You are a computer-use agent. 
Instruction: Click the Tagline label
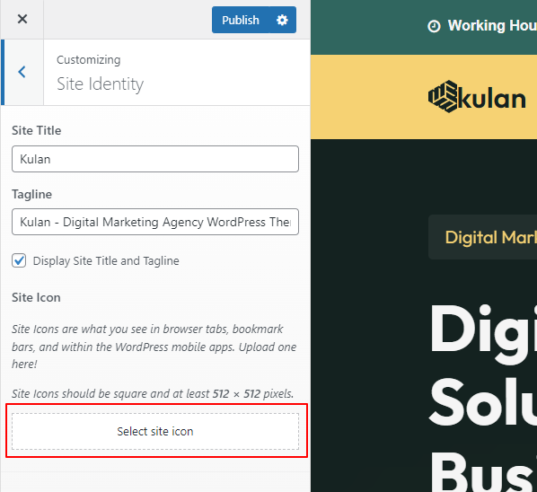31,194
